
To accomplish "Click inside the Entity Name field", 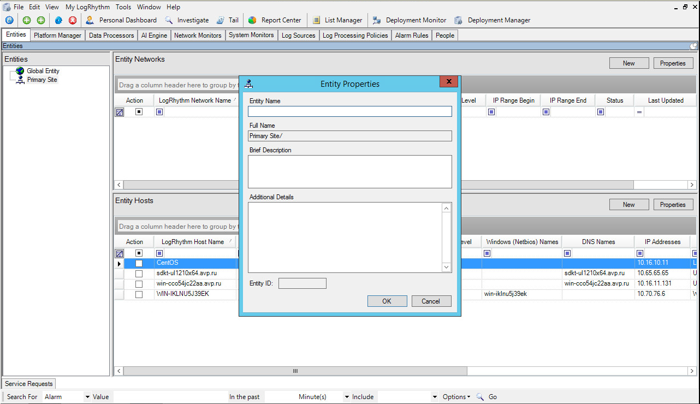I will tap(349, 111).
